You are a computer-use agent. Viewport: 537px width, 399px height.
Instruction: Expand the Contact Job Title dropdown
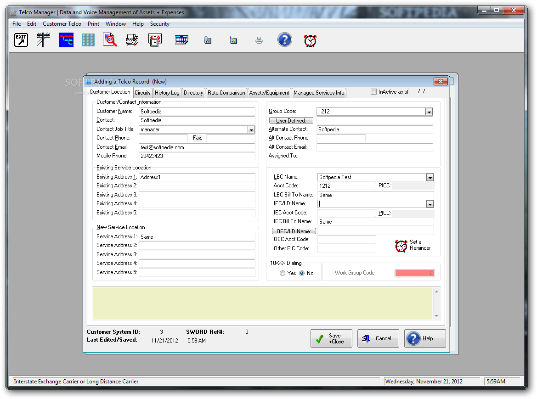coord(251,129)
